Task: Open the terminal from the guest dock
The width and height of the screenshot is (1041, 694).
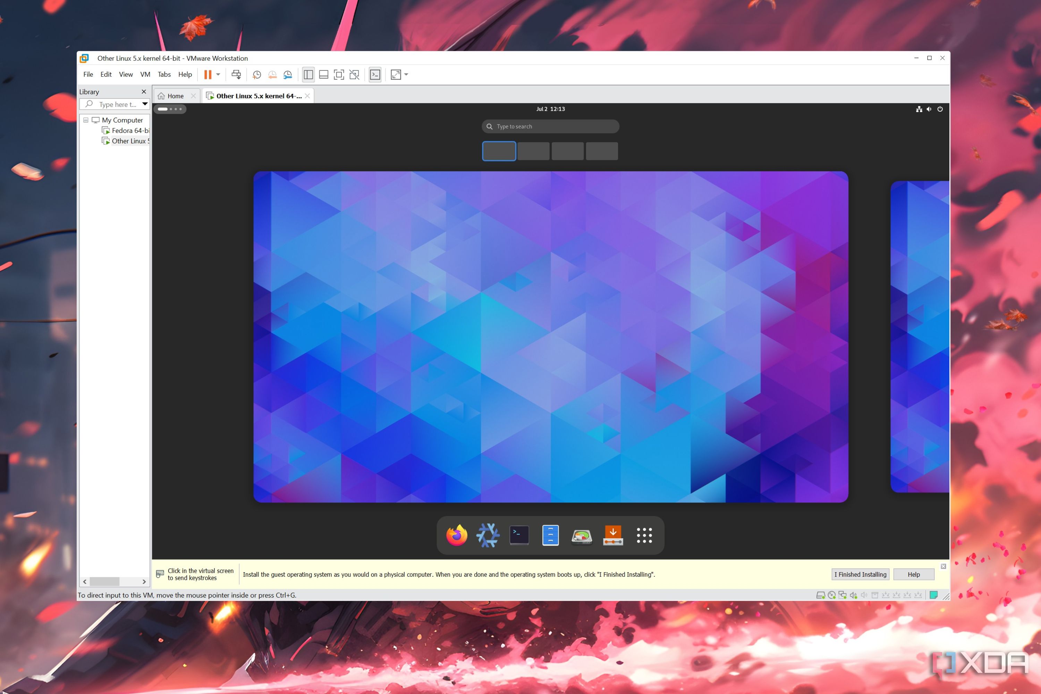Action: (519, 535)
